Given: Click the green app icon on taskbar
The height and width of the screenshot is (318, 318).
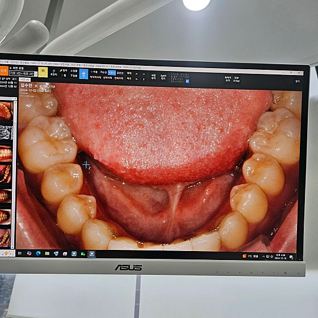Looking at the screenshot, I should [x=83, y=254].
